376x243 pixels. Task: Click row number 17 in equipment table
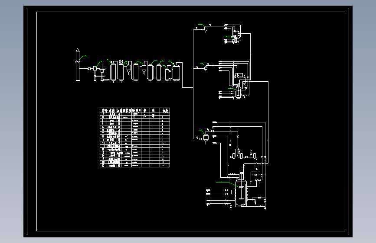click(x=103, y=166)
